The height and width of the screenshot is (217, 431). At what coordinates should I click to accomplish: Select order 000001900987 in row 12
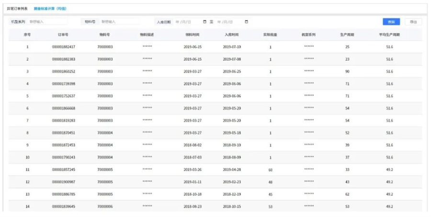click(64, 182)
